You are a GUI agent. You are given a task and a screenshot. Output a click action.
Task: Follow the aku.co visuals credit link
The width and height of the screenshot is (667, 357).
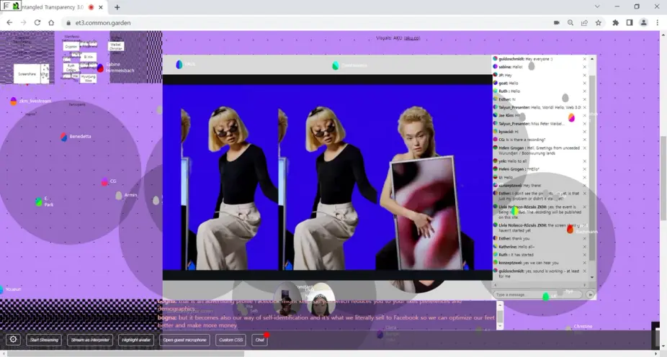click(x=412, y=38)
